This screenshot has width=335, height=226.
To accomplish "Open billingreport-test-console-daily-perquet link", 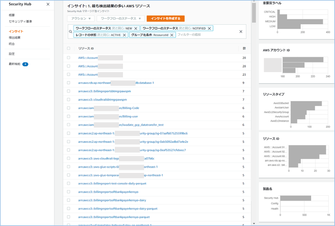I will pos(112,184).
